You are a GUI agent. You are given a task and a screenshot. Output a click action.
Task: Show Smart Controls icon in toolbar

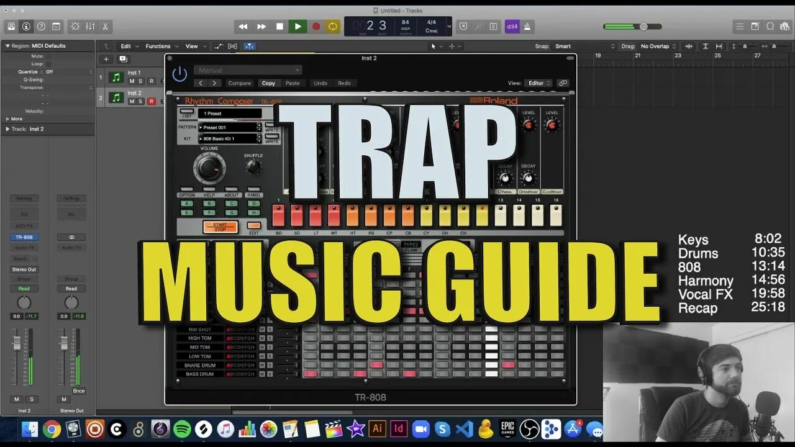tap(76, 26)
